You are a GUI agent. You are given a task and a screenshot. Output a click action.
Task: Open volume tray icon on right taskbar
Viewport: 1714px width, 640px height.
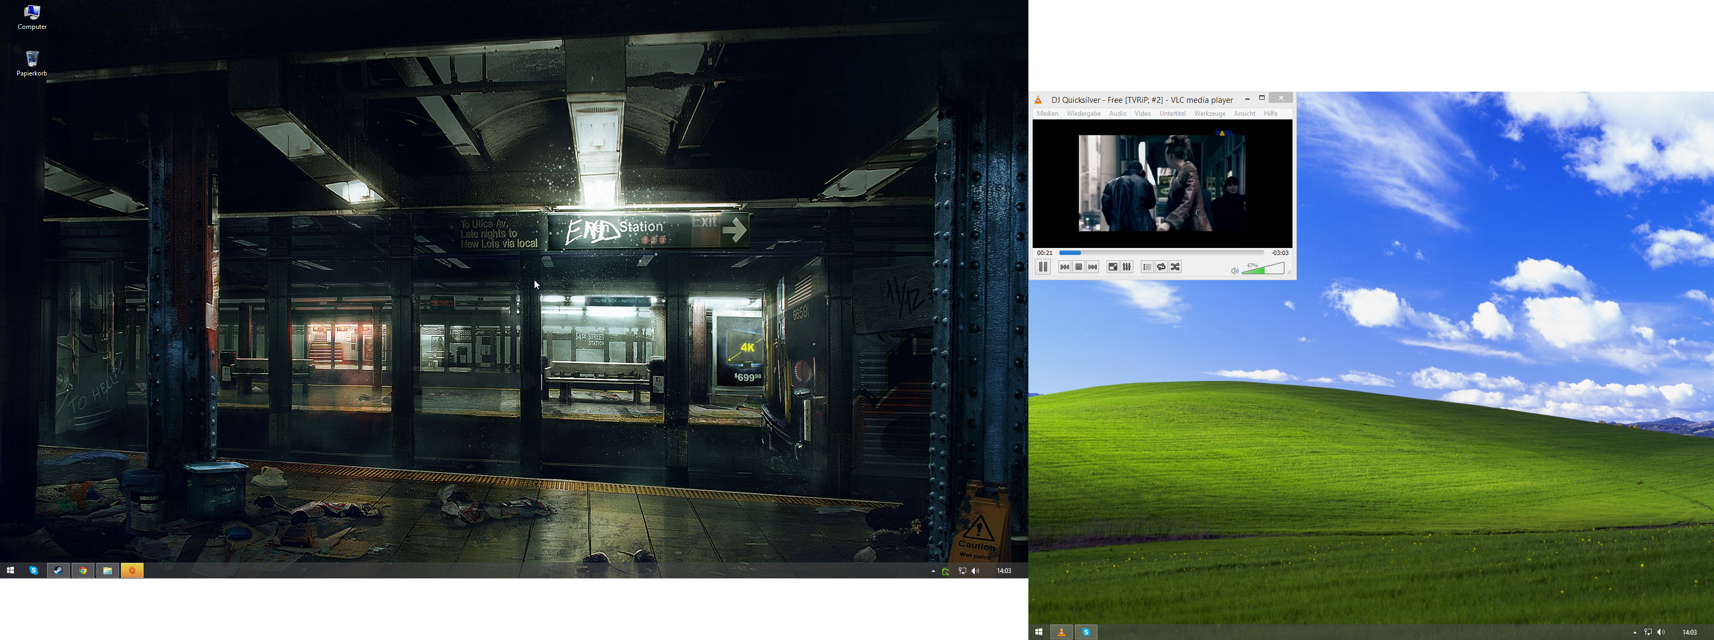click(x=1662, y=633)
